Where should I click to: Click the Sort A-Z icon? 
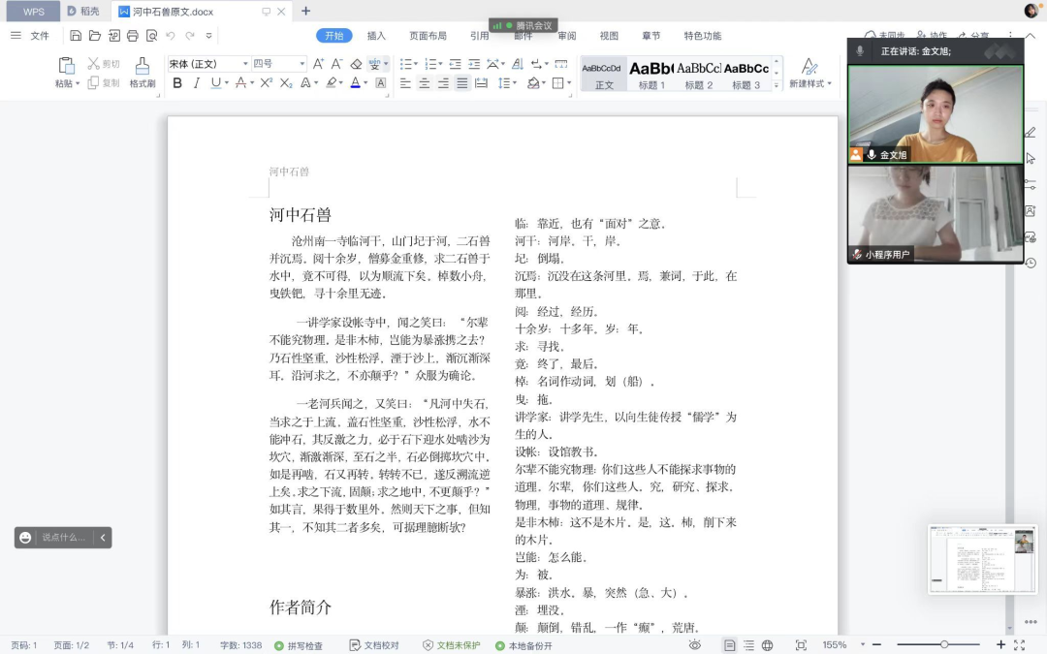coord(518,64)
